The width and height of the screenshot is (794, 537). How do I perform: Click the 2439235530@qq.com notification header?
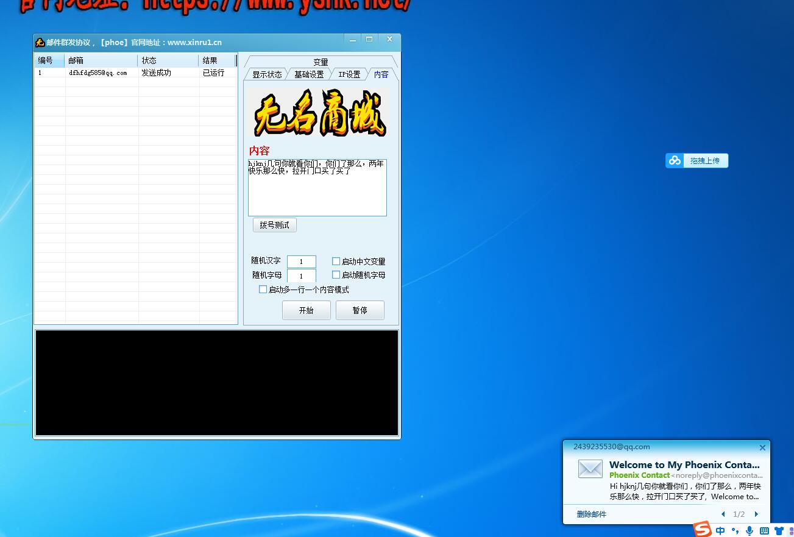coord(611,447)
